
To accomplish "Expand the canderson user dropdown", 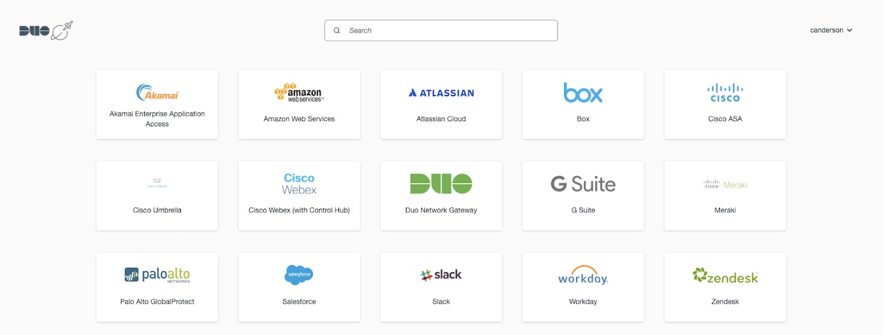I will pos(831,30).
